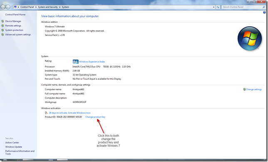Click View basic information heading
This screenshot has width=268, height=162.
pos(70,16)
